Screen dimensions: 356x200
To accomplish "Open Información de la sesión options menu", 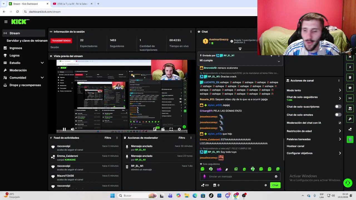I will point(191,32).
